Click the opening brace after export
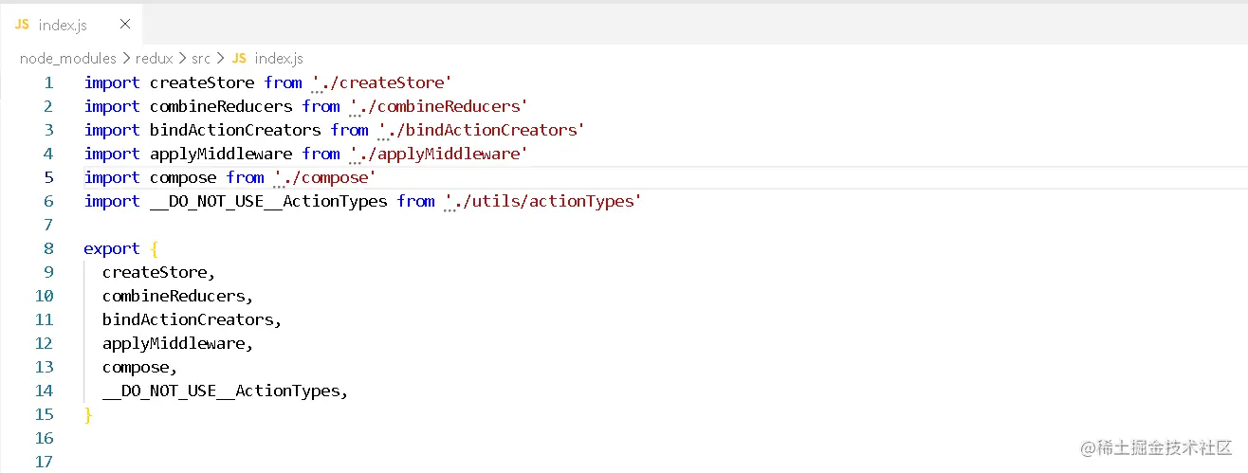1248x473 pixels. (x=155, y=248)
